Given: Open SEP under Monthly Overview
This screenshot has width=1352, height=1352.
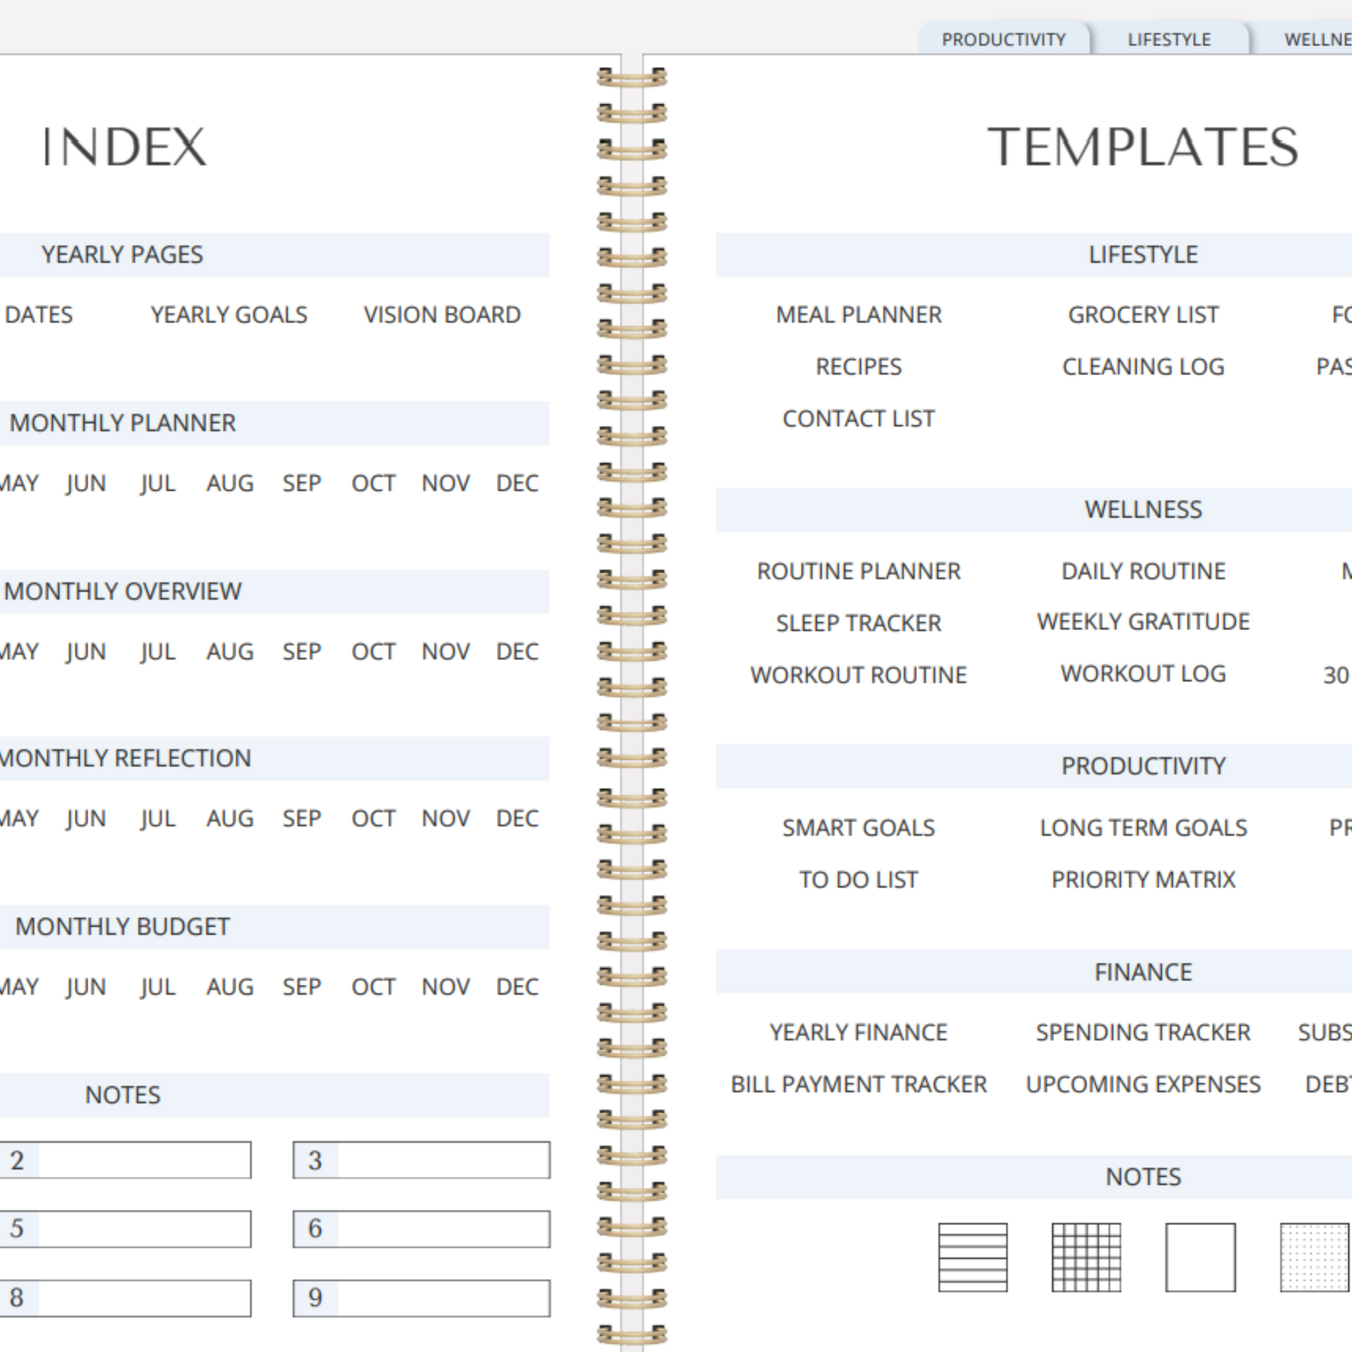Looking at the screenshot, I should (x=301, y=652).
